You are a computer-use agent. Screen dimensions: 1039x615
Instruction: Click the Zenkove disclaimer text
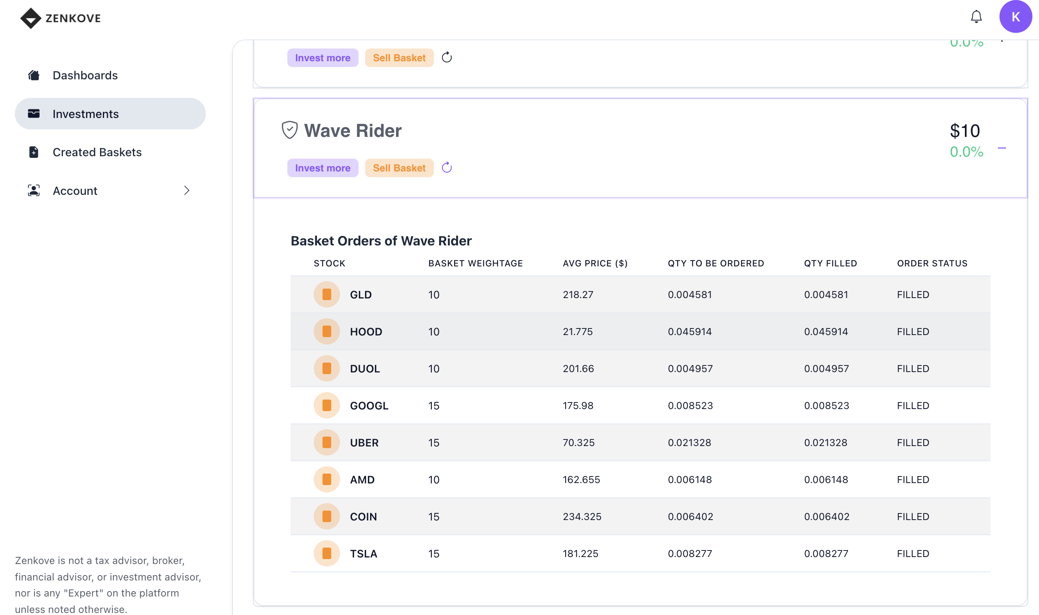(108, 584)
